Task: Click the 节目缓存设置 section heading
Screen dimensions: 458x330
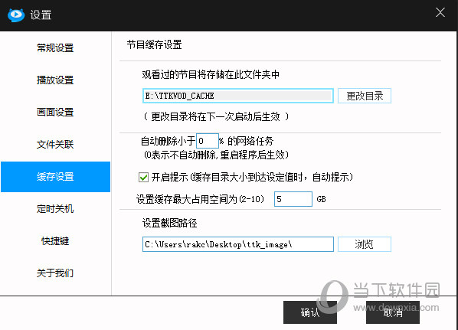Action: click(154, 44)
